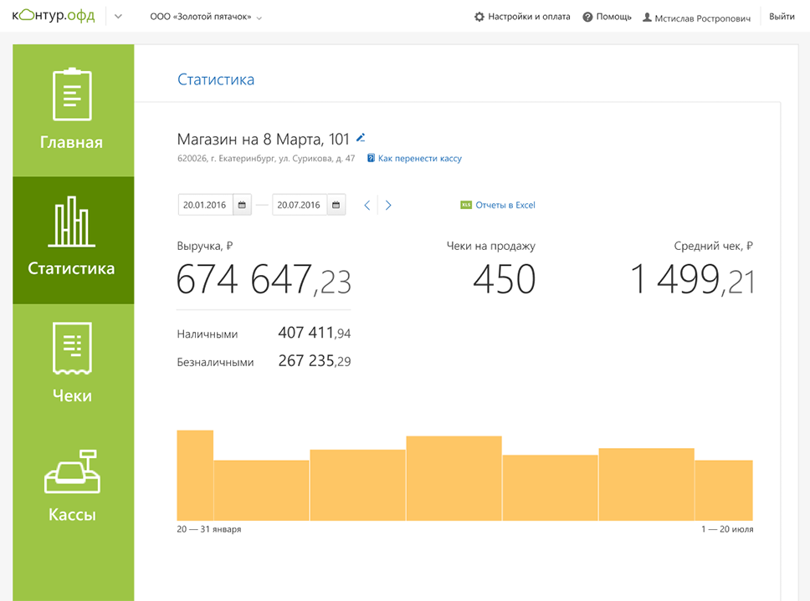
Task: Open the Как перенести кассу help link
Action: [419, 158]
